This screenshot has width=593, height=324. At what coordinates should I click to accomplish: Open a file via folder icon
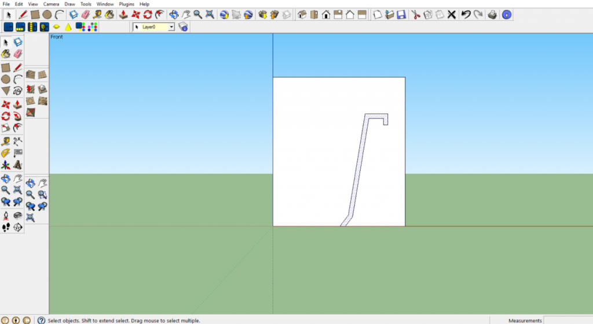point(390,14)
